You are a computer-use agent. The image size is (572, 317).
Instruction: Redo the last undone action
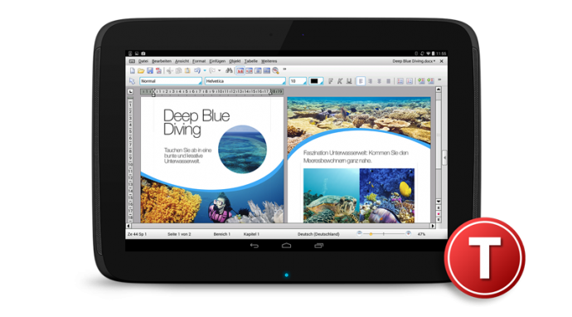tap(212, 71)
